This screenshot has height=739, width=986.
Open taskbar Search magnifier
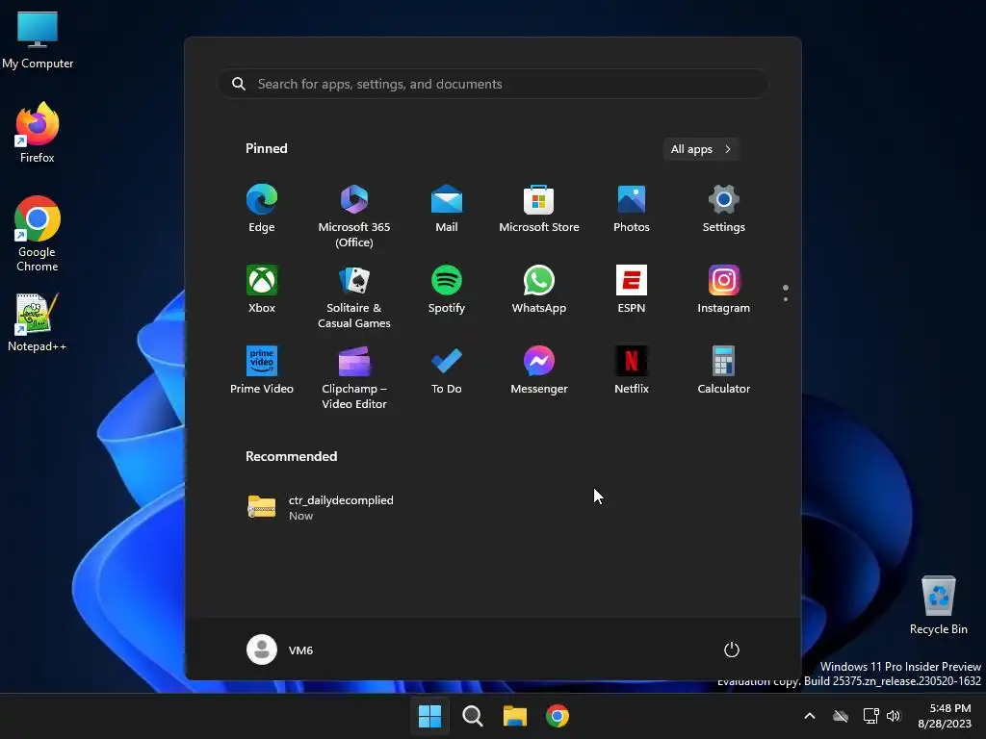[x=472, y=716]
